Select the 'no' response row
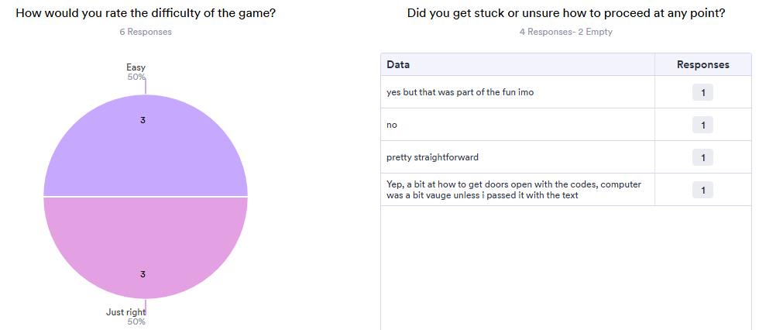Screen dimensions: 759x330 [566, 125]
